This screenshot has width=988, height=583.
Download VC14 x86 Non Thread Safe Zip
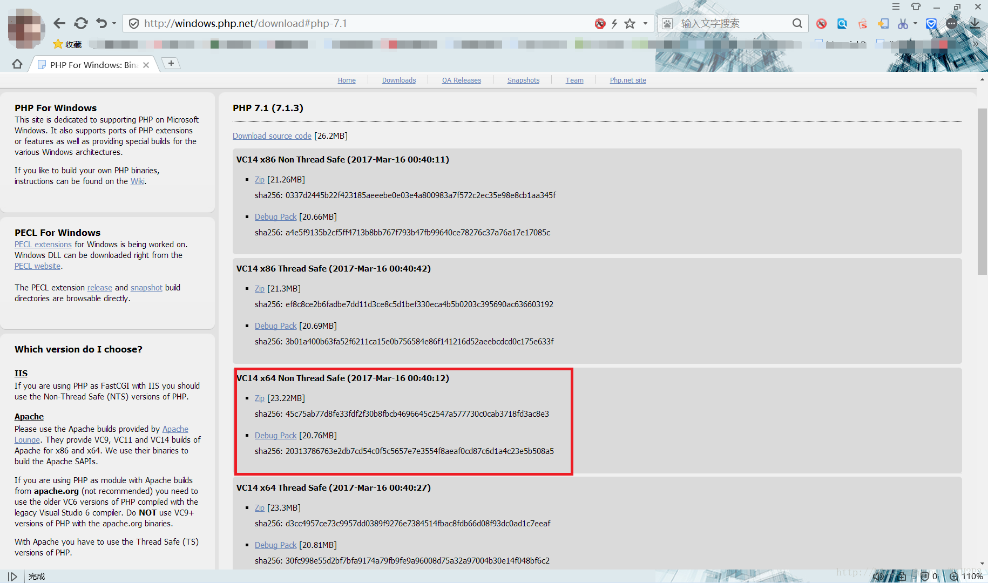click(x=260, y=180)
